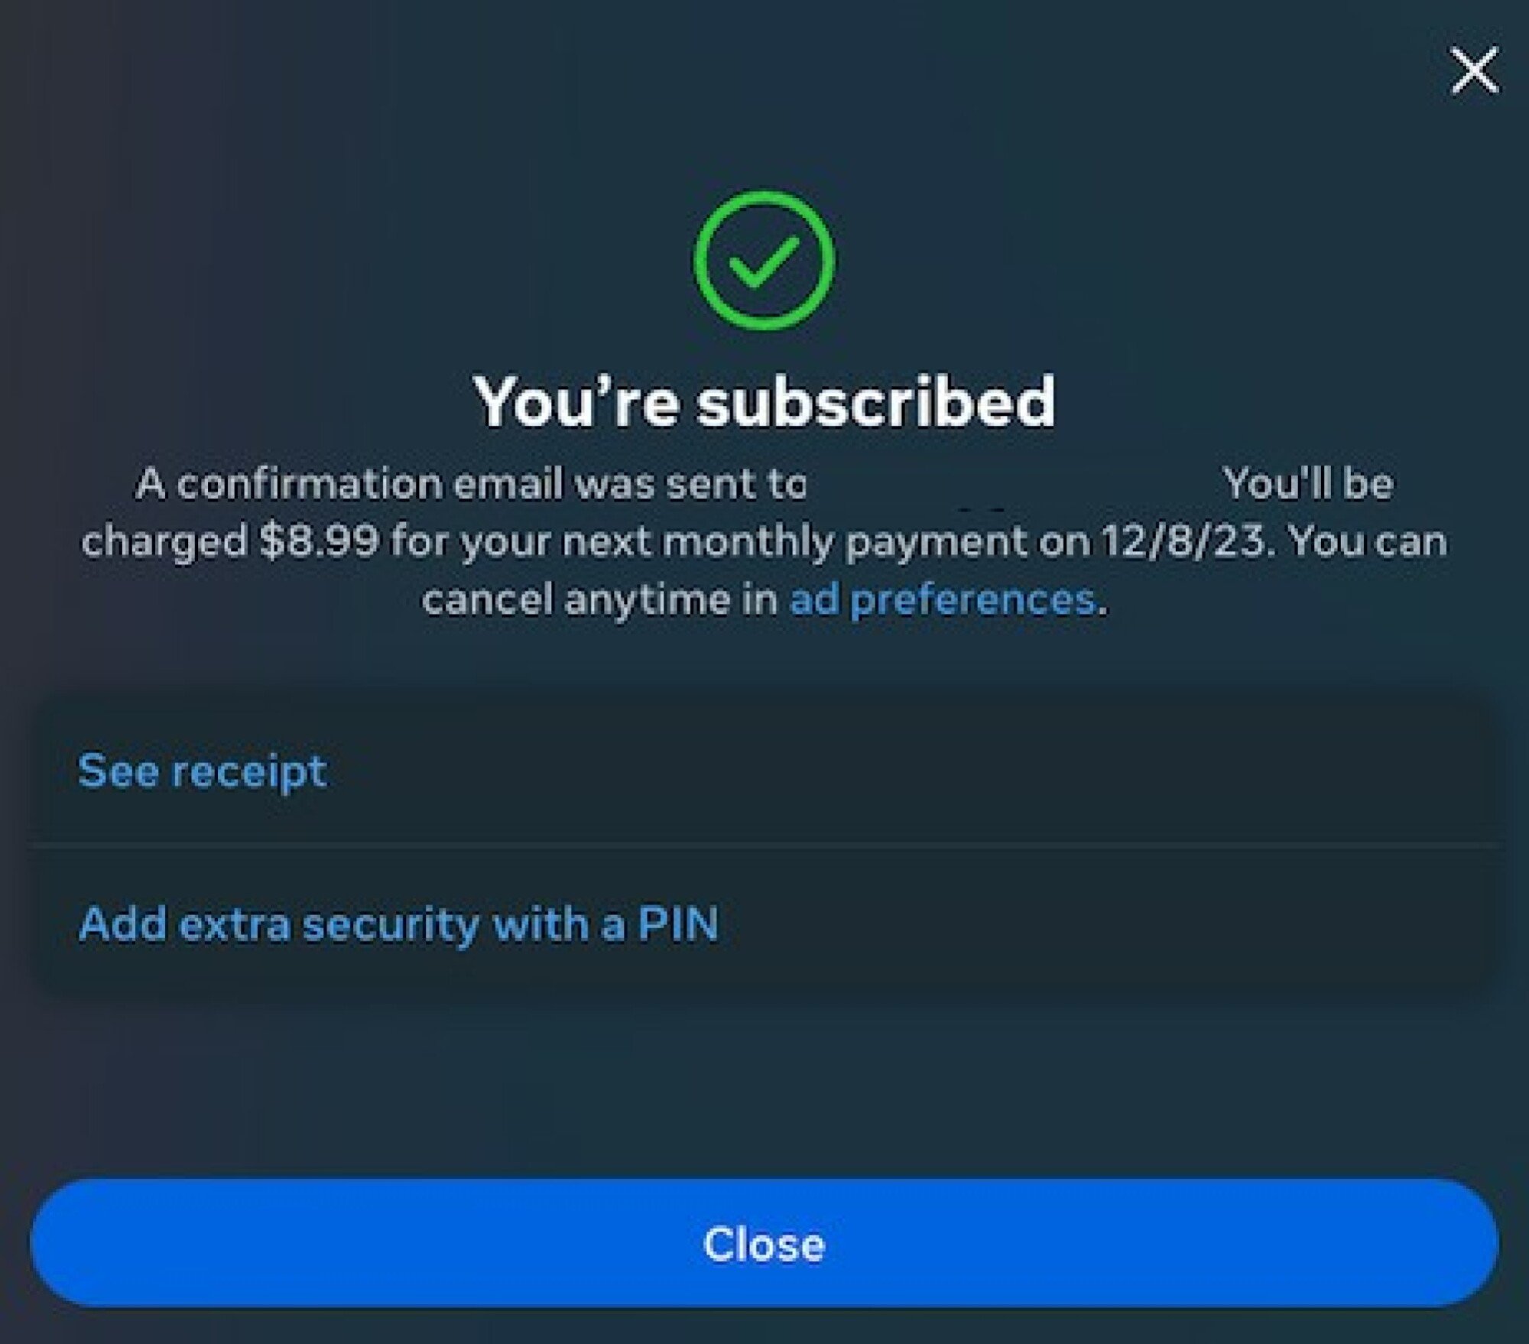Click the $8.99 charge amount

point(319,541)
